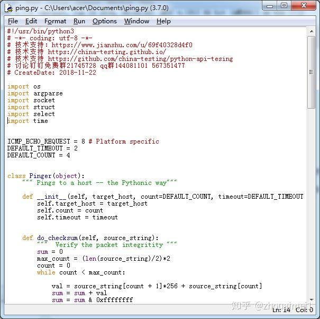Maximize the ping.py editor window

pos(284,6)
